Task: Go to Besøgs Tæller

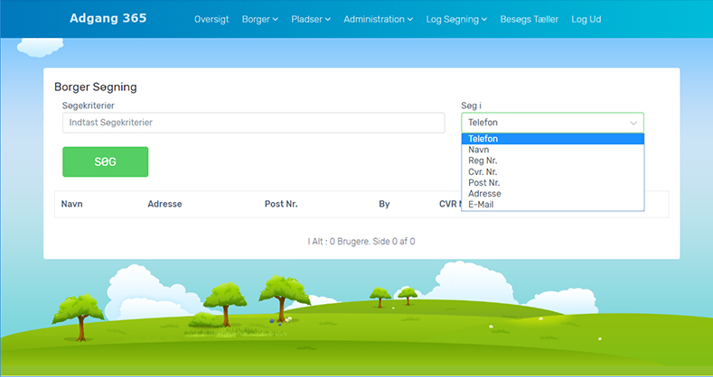Action: 529,19
